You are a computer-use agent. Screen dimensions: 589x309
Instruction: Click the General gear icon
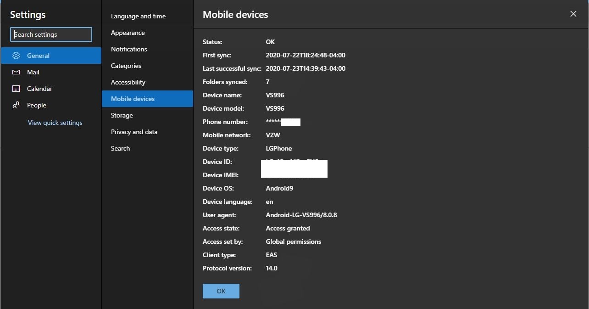(16, 56)
